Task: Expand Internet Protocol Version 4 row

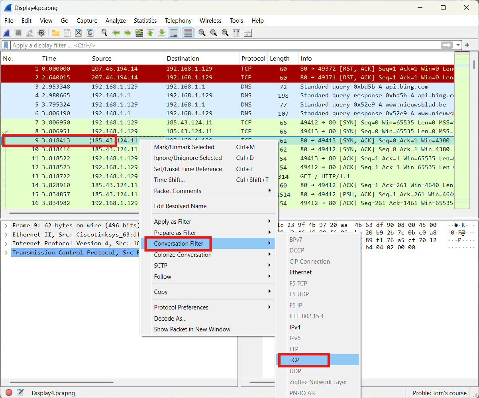Action: pos(6,244)
